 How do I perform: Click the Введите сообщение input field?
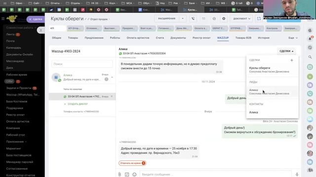pos(216,175)
